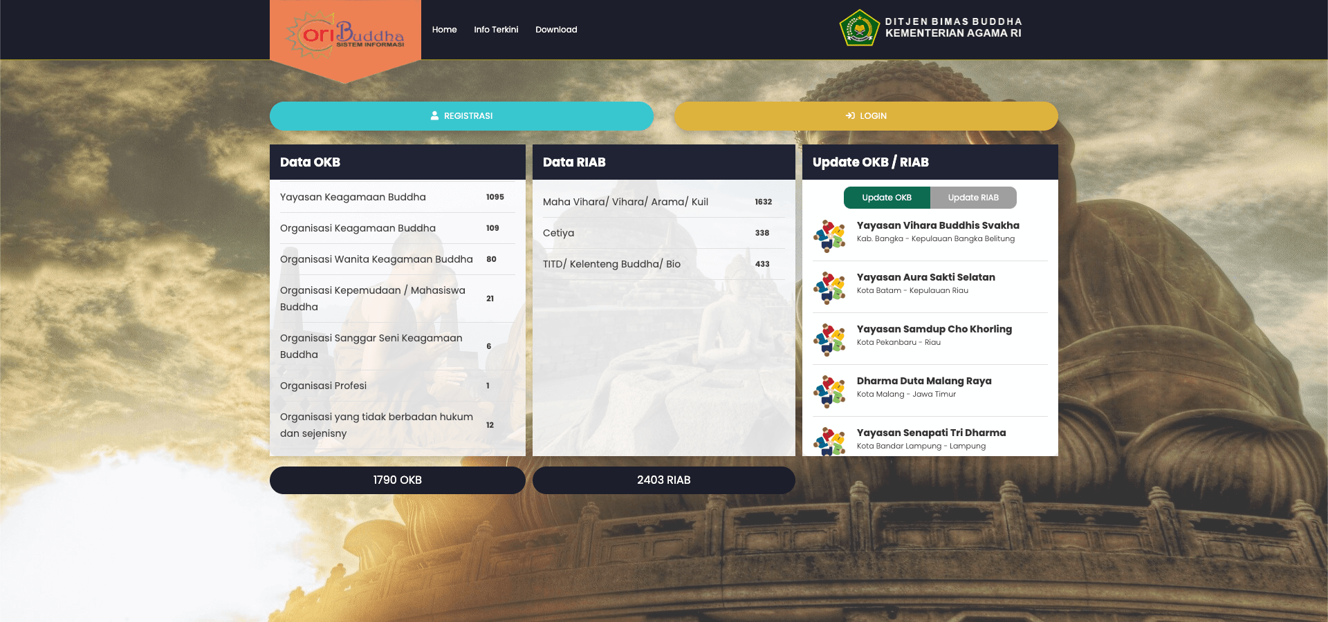This screenshot has width=1328, height=622.
Task: Open the Info Terkini menu
Action: [496, 30]
